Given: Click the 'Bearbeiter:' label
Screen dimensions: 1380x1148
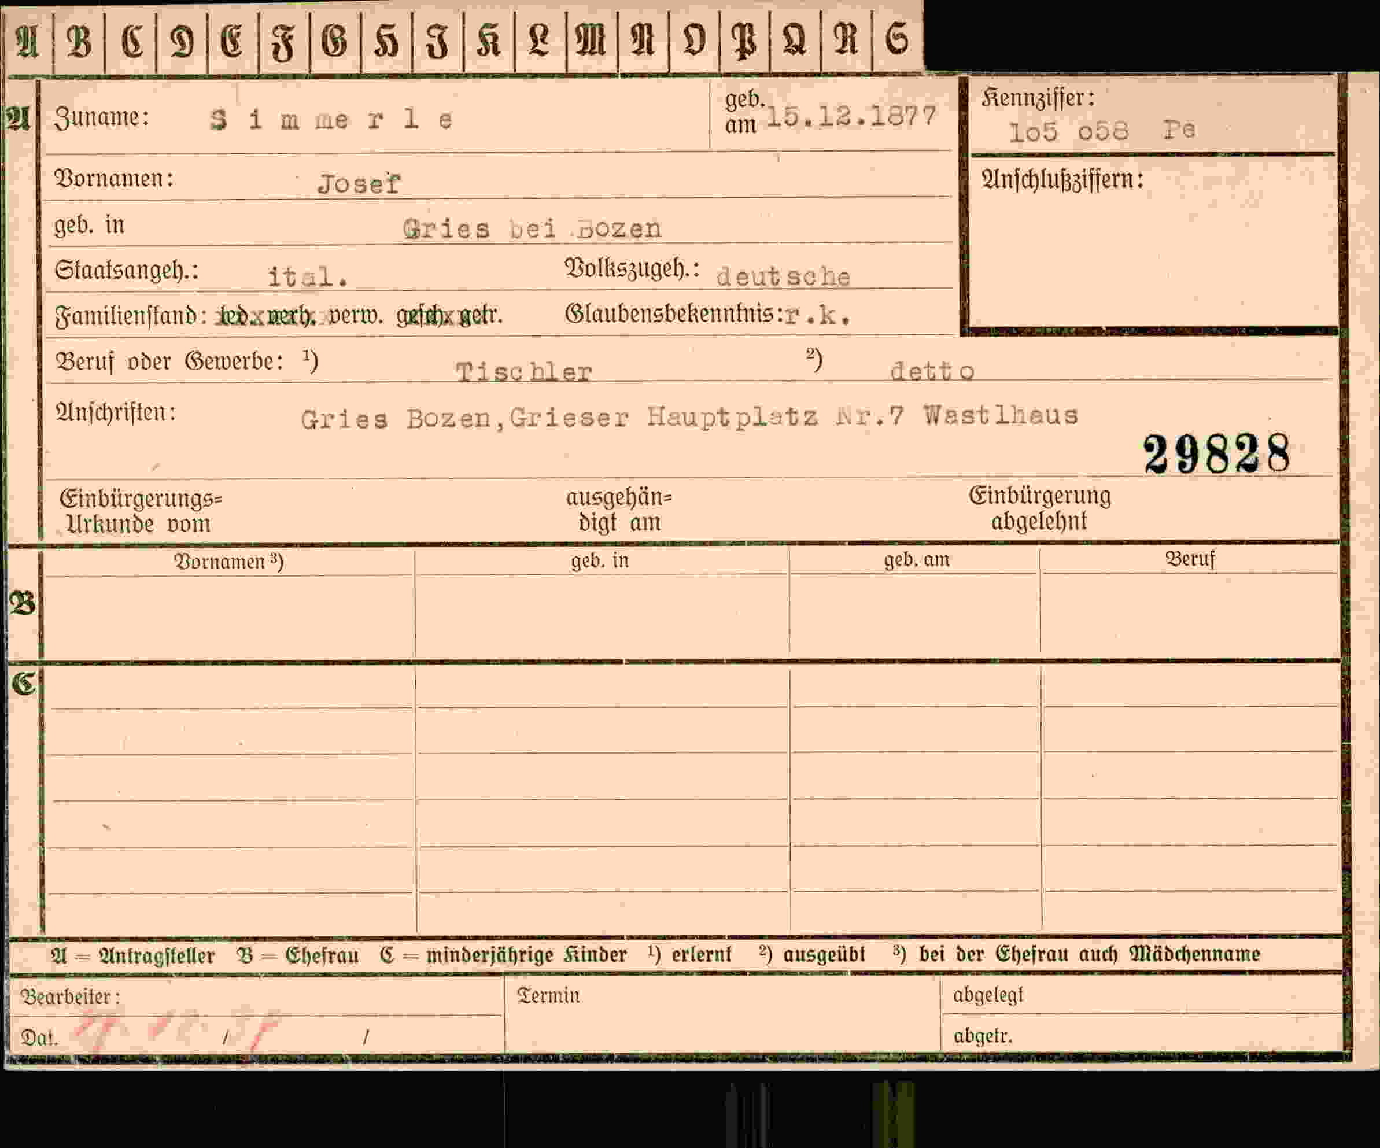Looking at the screenshot, I should [71, 998].
